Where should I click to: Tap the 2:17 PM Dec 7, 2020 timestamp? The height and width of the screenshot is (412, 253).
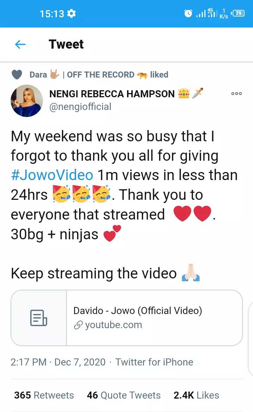(x=58, y=362)
